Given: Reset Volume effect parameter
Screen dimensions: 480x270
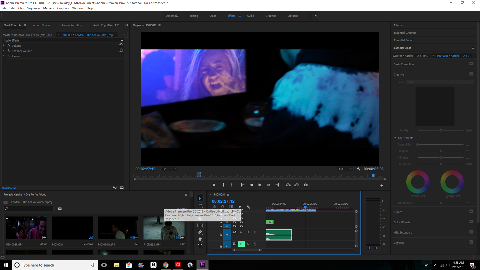Looking at the screenshot, I should coord(121,45).
